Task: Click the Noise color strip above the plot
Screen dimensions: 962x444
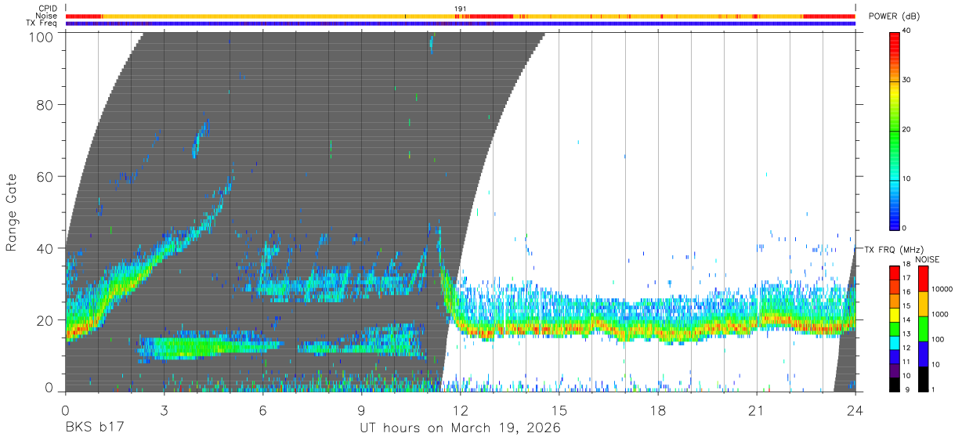Action: coord(460,16)
